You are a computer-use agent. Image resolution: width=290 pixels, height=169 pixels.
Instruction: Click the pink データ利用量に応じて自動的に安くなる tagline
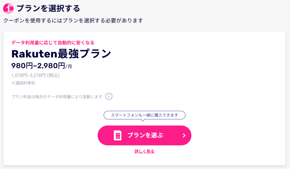[x=53, y=43]
